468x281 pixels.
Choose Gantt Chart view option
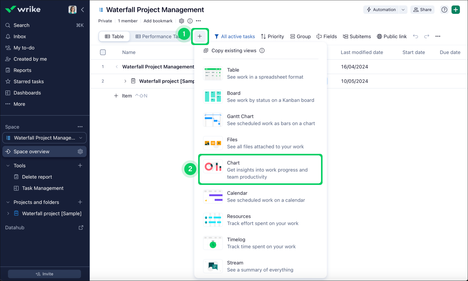[260, 120]
